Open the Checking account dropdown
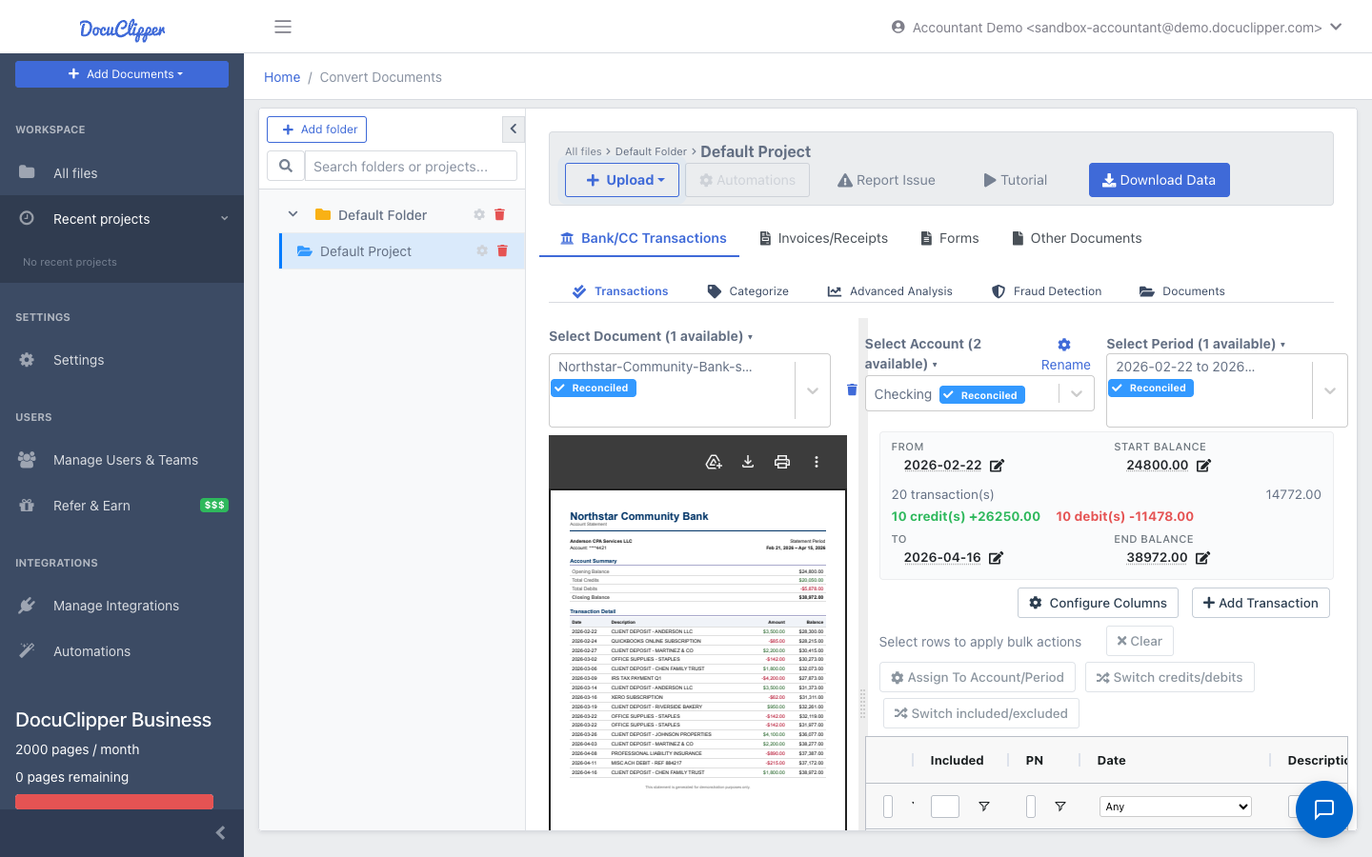The width and height of the screenshot is (1372, 857). tap(1077, 394)
